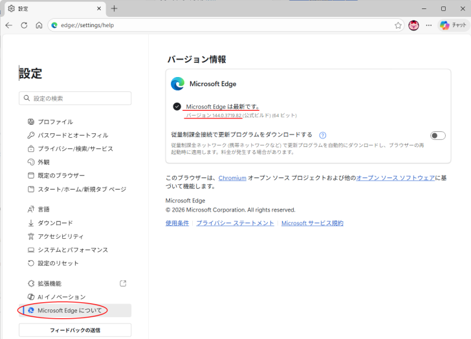The width and height of the screenshot is (471, 339).
Task: Click the download arrow icon beside ダウンロード
Action: coord(31,223)
